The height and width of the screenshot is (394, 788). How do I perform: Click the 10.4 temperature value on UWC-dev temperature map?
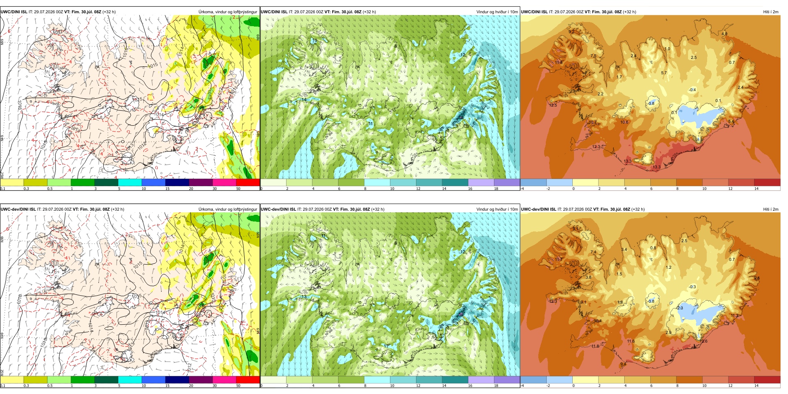598,321
